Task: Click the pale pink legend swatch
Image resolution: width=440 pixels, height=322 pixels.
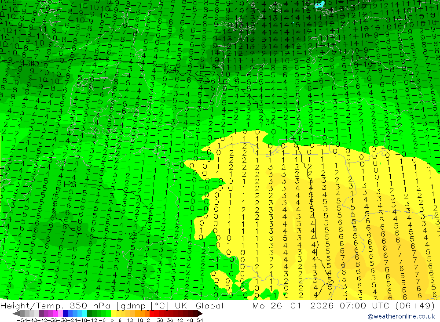Action: click(60, 314)
